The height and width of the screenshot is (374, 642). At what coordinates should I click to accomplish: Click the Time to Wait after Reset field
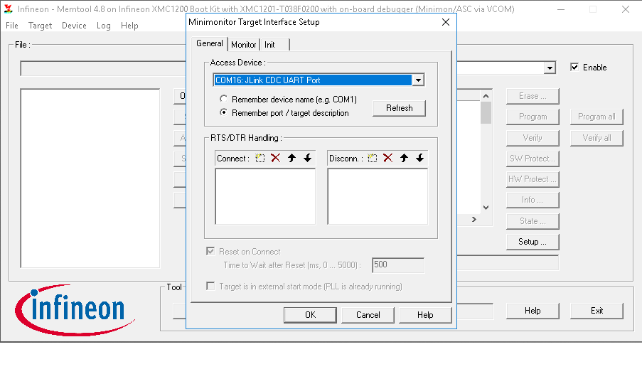398,265
